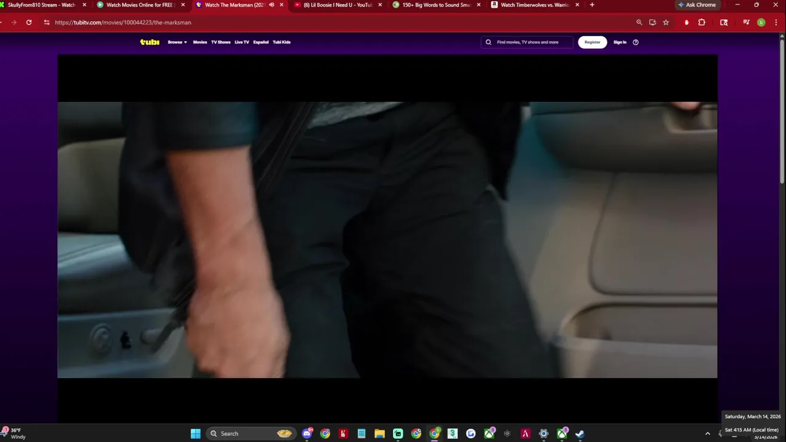Expand the Browse dropdown menu

[x=177, y=42]
